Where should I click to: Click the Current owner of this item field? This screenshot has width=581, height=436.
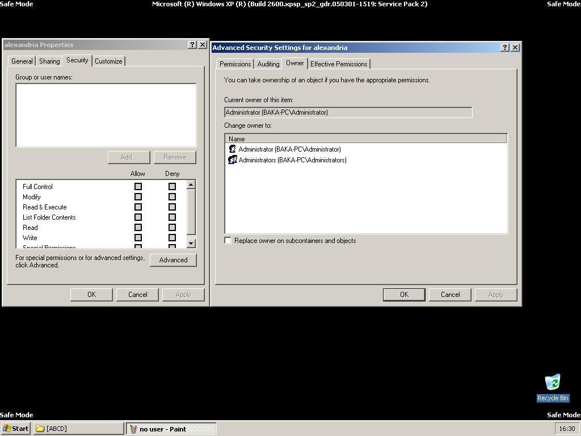click(x=348, y=112)
